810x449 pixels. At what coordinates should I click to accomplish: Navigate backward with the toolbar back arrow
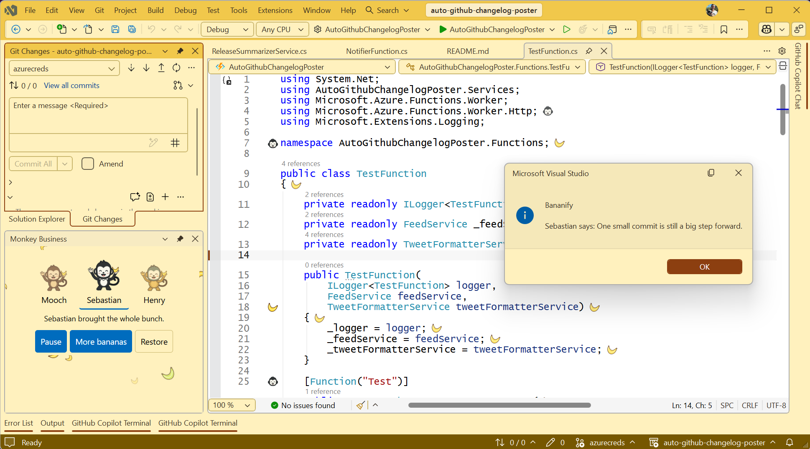(x=16, y=29)
